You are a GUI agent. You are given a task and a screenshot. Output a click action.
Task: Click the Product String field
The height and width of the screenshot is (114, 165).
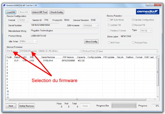click(x=65, y=36)
